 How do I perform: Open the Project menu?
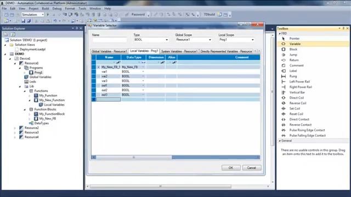tap(33, 9)
